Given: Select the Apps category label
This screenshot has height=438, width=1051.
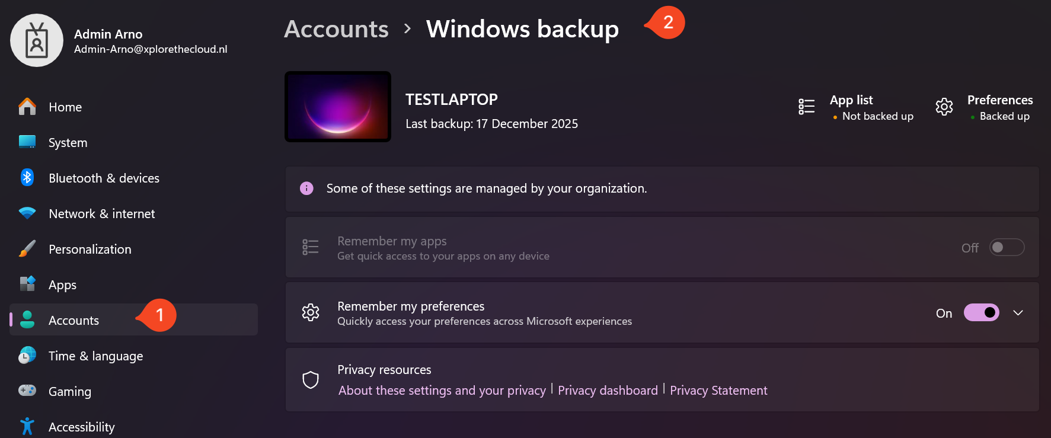Looking at the screenshot, I should pyautogui.click(x=63, y=285).
